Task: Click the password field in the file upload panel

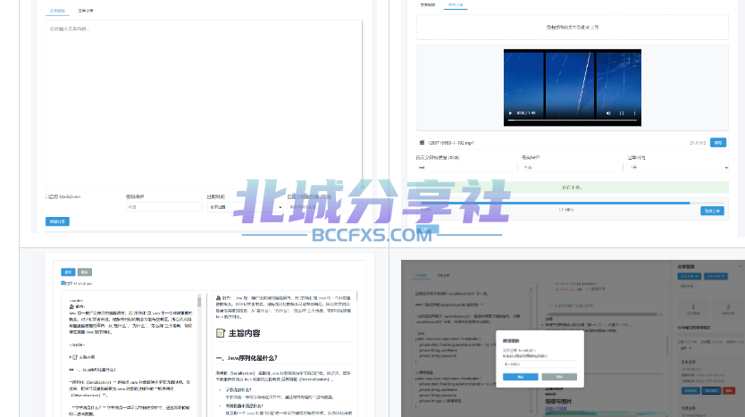Action: 572,168
